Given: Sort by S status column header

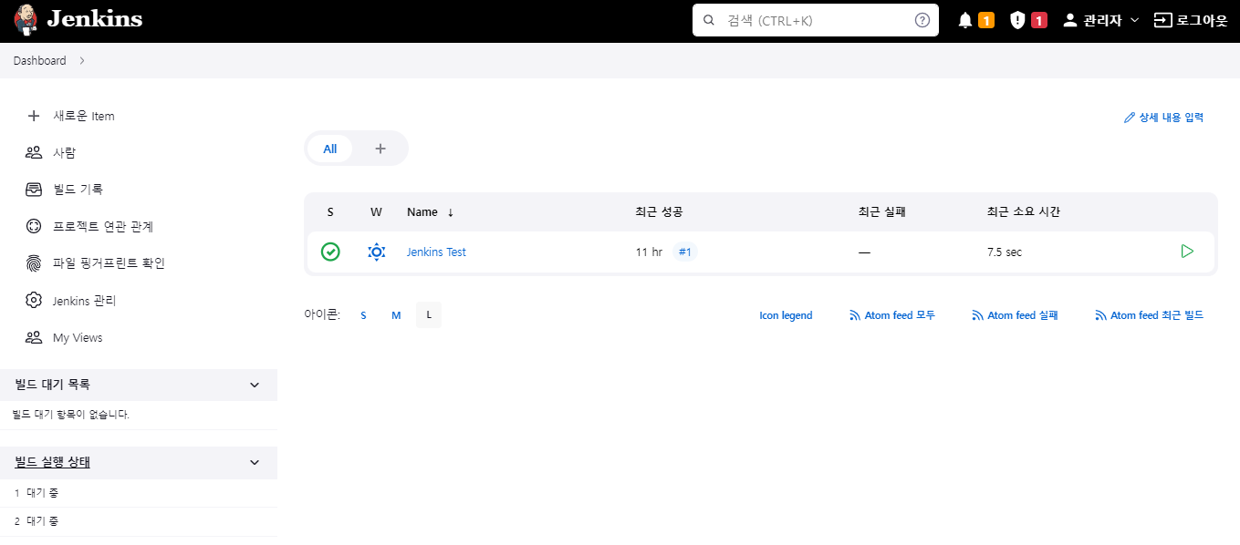Looking at the screenshot, I should click(330, 211).
